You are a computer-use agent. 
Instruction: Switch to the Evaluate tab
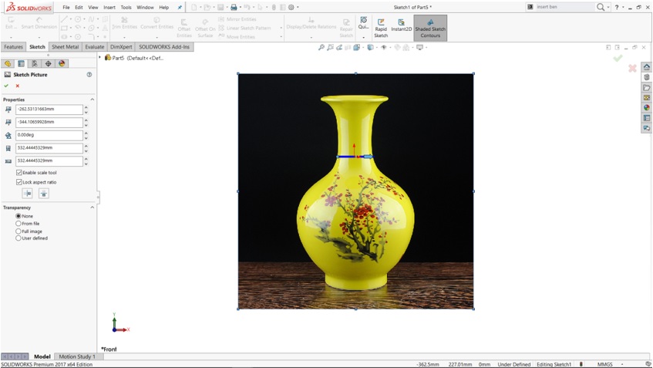point(94,47)
